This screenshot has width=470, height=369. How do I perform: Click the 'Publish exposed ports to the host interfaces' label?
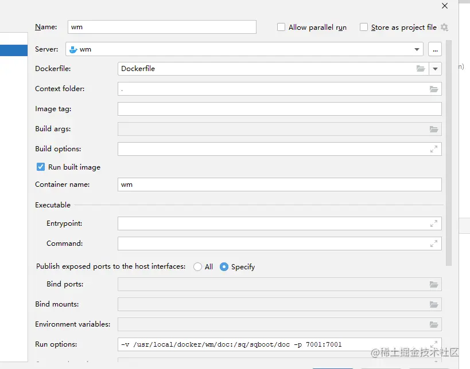111,266
